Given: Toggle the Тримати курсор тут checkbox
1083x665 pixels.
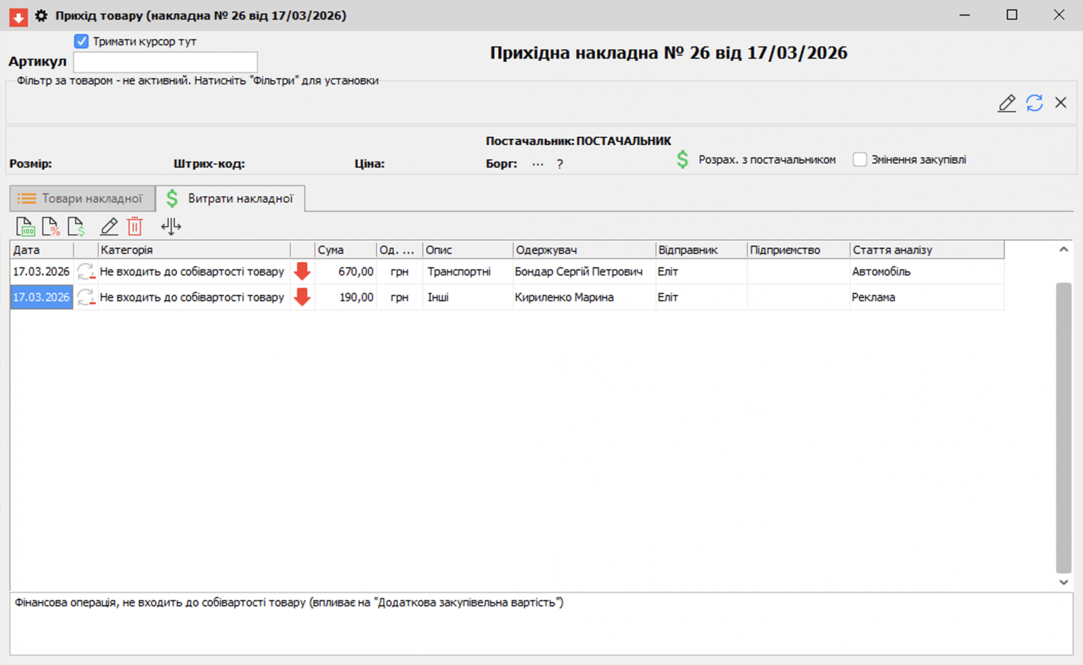Looking at the screenshot, I should (x=81, y=41).
